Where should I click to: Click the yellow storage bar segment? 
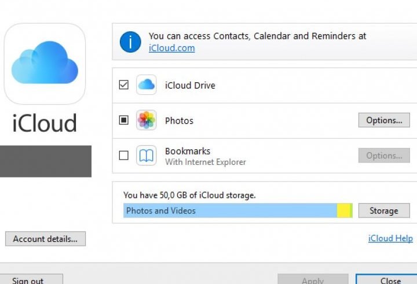pyautogui.click(x=343, y=211)
